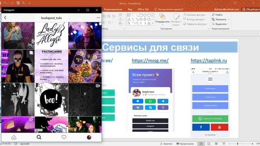Select the five-point star shape in gallery
This screenshot has height=146, width=260.
tap(149, 24)
